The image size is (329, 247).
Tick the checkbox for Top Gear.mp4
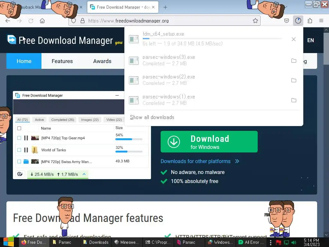pos(19,138)
